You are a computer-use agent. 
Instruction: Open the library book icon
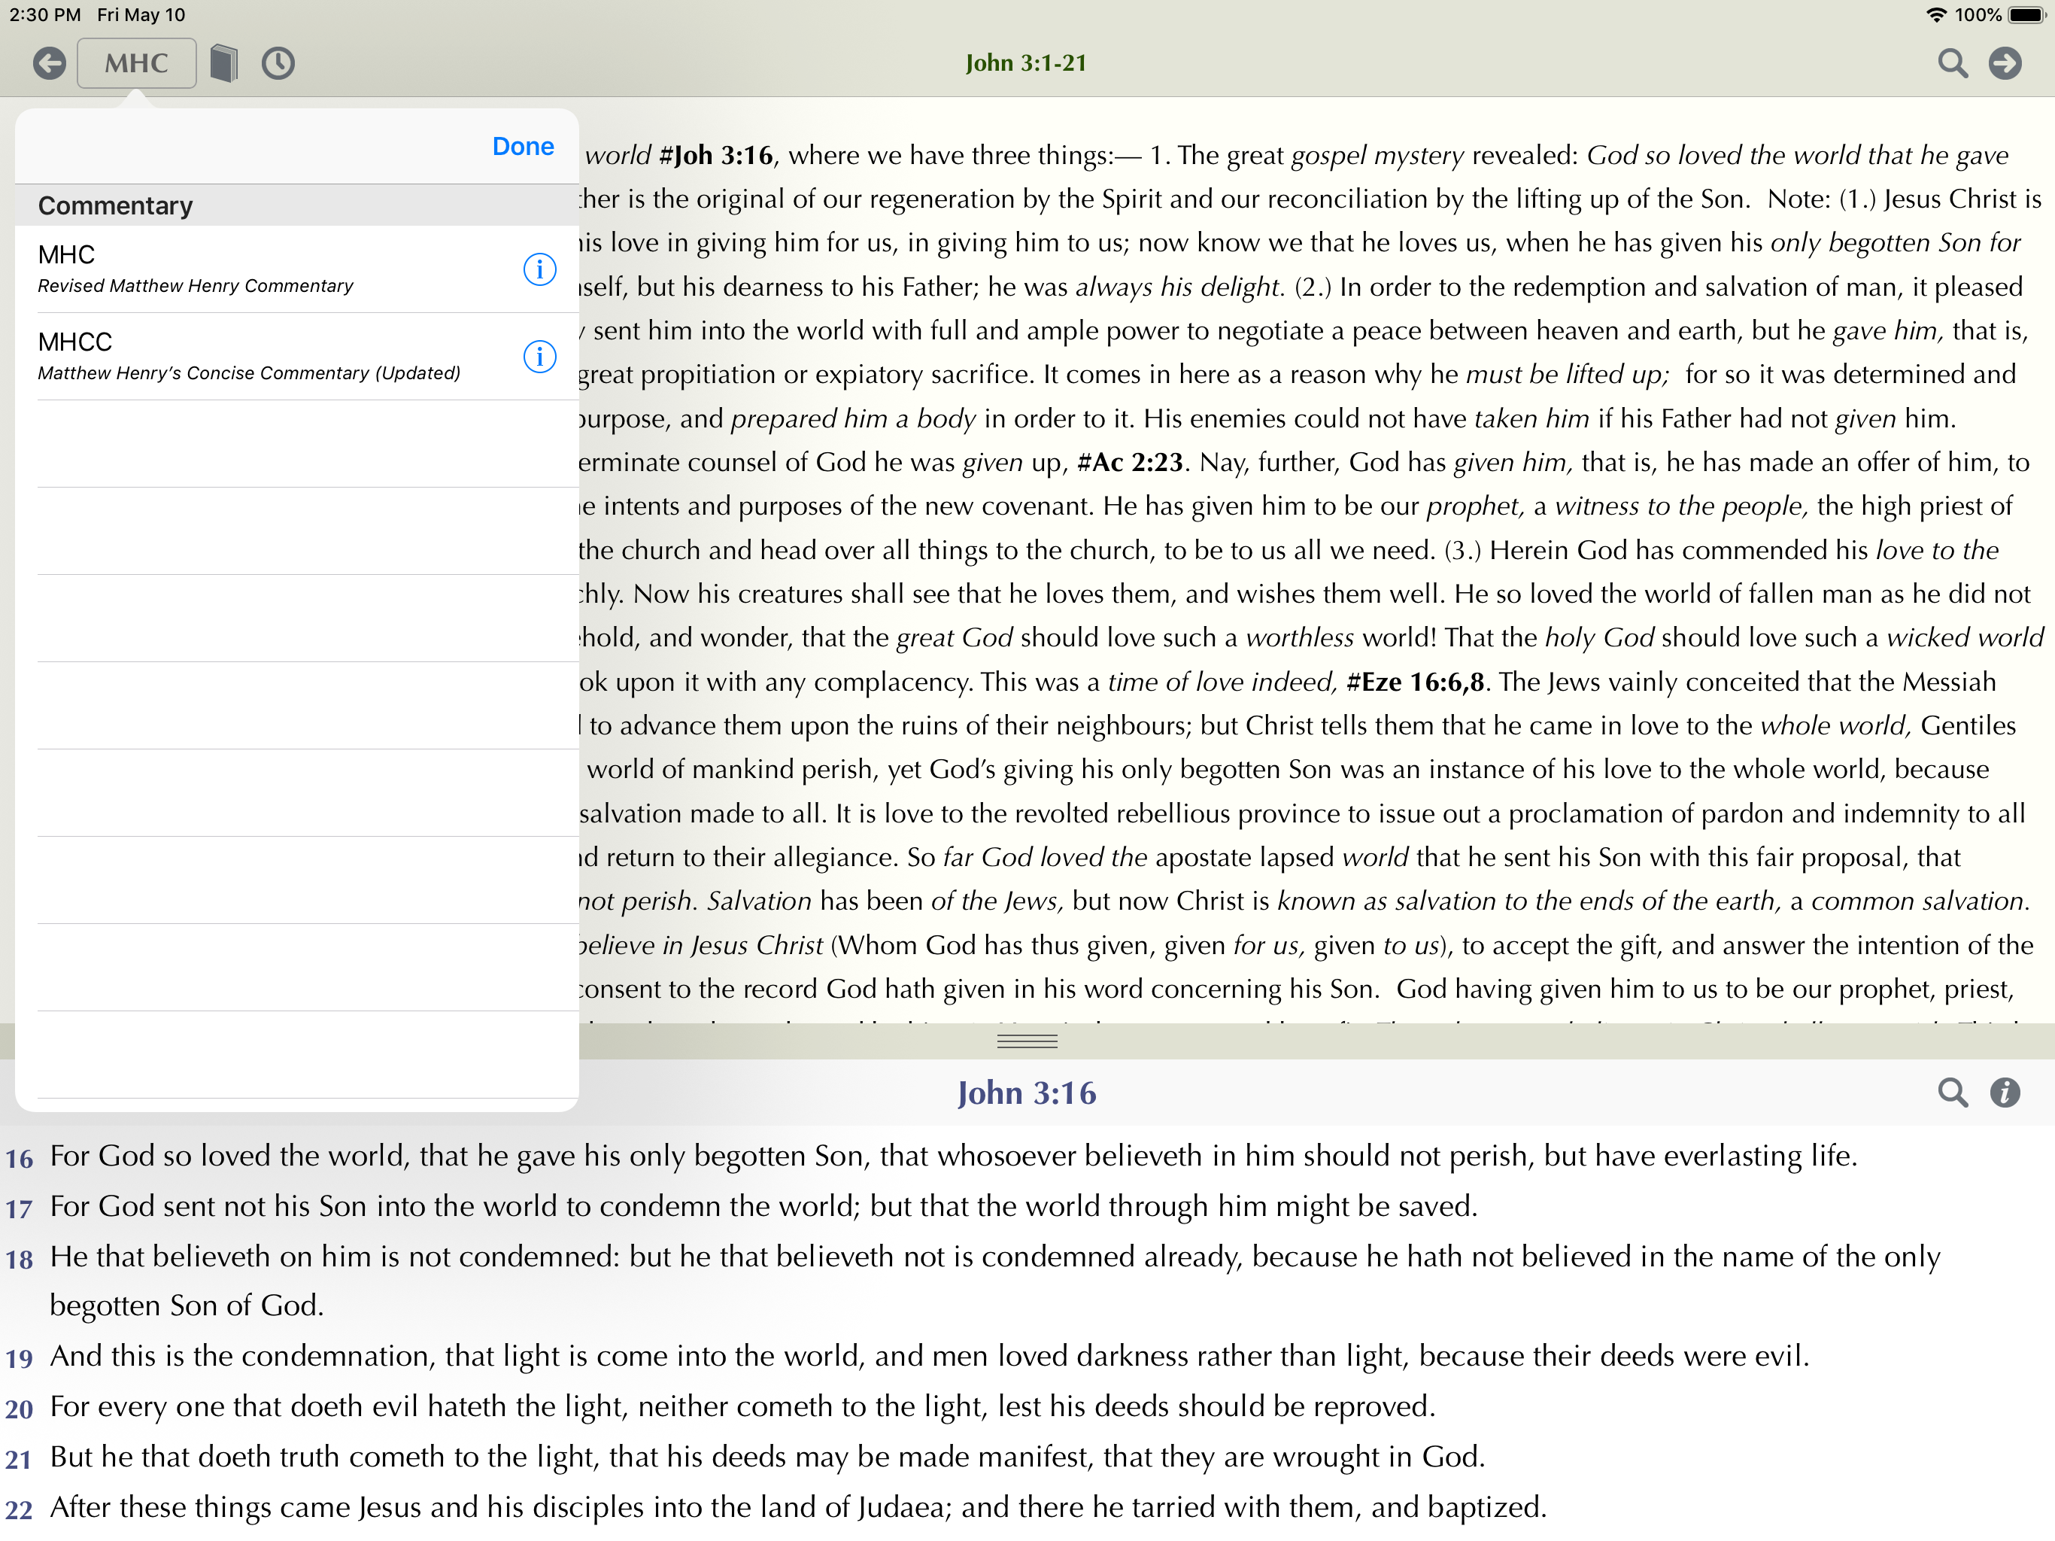point(224,63)
